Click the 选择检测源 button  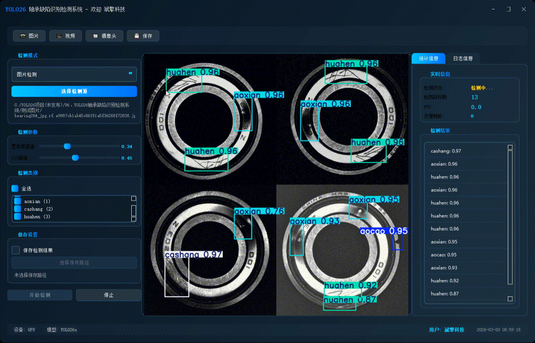(x=74, y=91)
